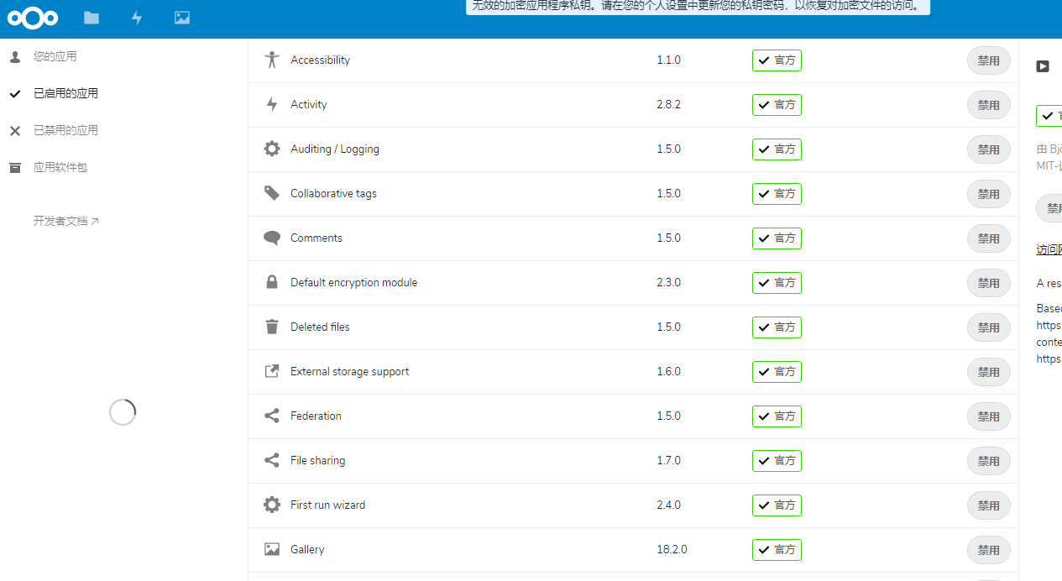This screenshot has height=581, width=1062.
Task: Select the Accessibility app name
Action: (x=320, y=60)
